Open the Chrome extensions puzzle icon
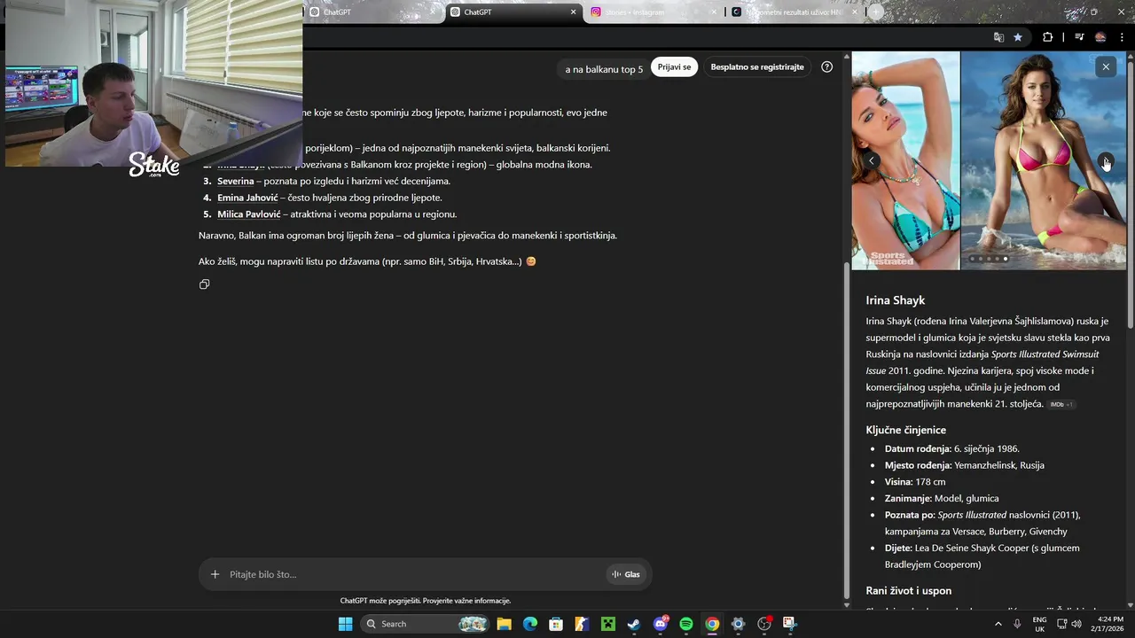 point(1047,37)
